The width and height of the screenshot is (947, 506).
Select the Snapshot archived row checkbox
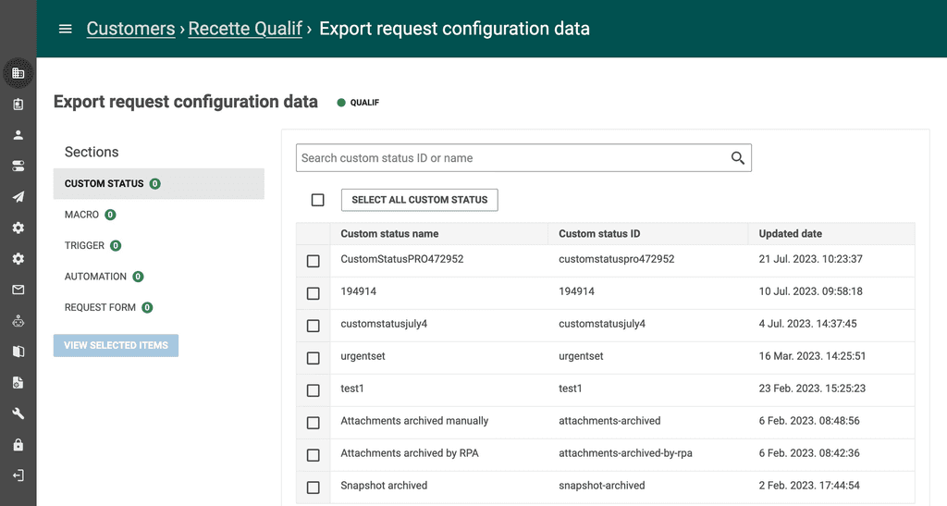[x=314, y=487]
